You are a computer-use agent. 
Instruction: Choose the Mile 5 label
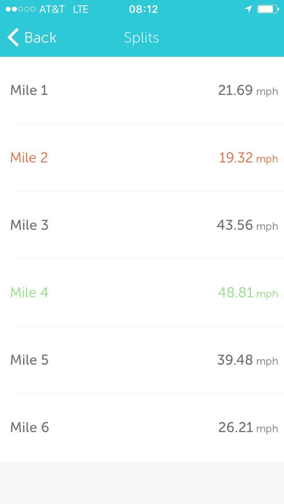click(29, 360)
